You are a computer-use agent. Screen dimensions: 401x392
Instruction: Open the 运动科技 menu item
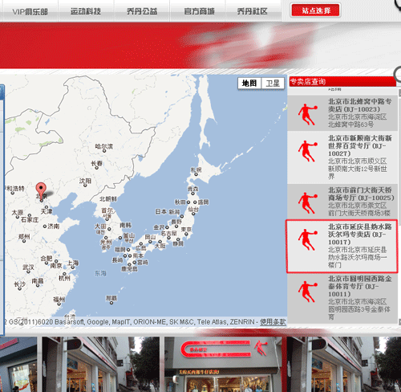point(86,11)
